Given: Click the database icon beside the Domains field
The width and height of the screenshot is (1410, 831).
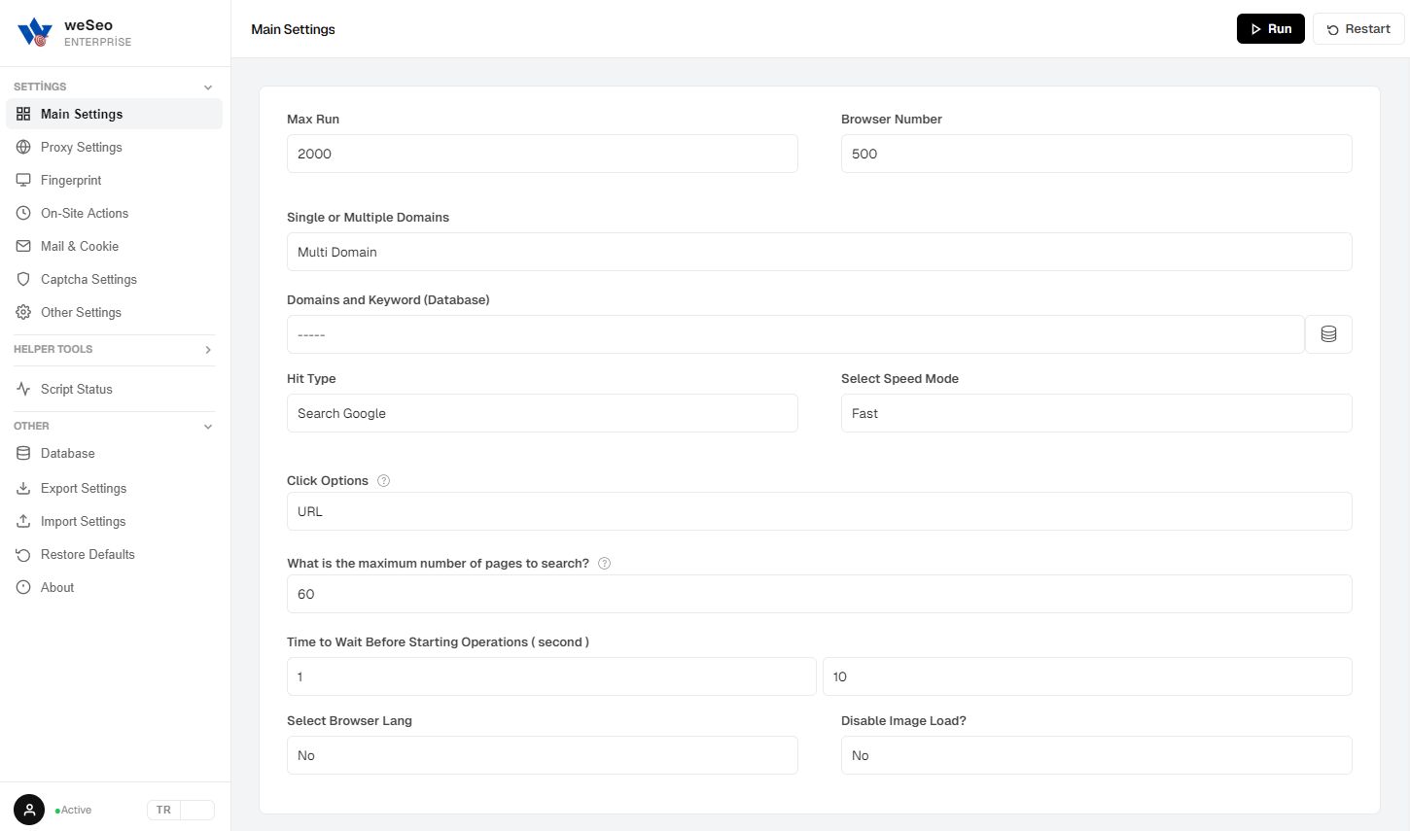Looking at the screenshot, I should point(1328,334).
